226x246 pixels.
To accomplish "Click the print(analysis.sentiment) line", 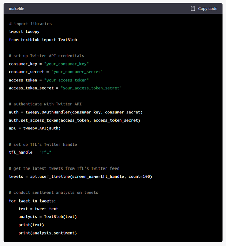I will coord(48,233).
